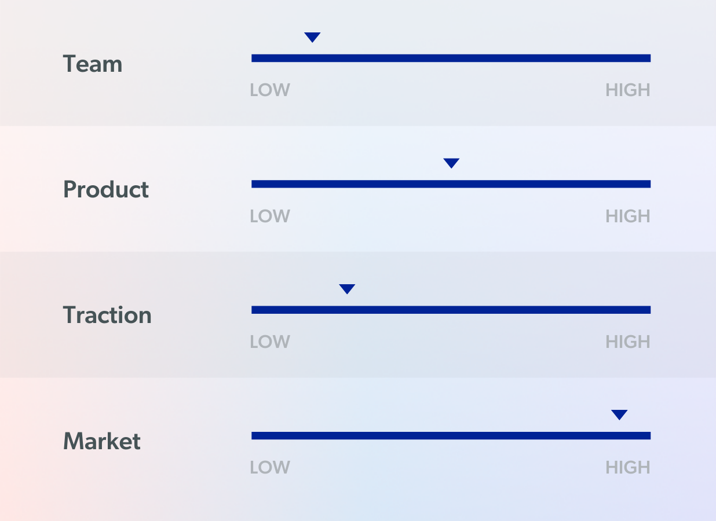The width and height of the screenshot is (716, 521).
Task: Click LOW label under Traction slider
Action: click(x=270, y=342)
